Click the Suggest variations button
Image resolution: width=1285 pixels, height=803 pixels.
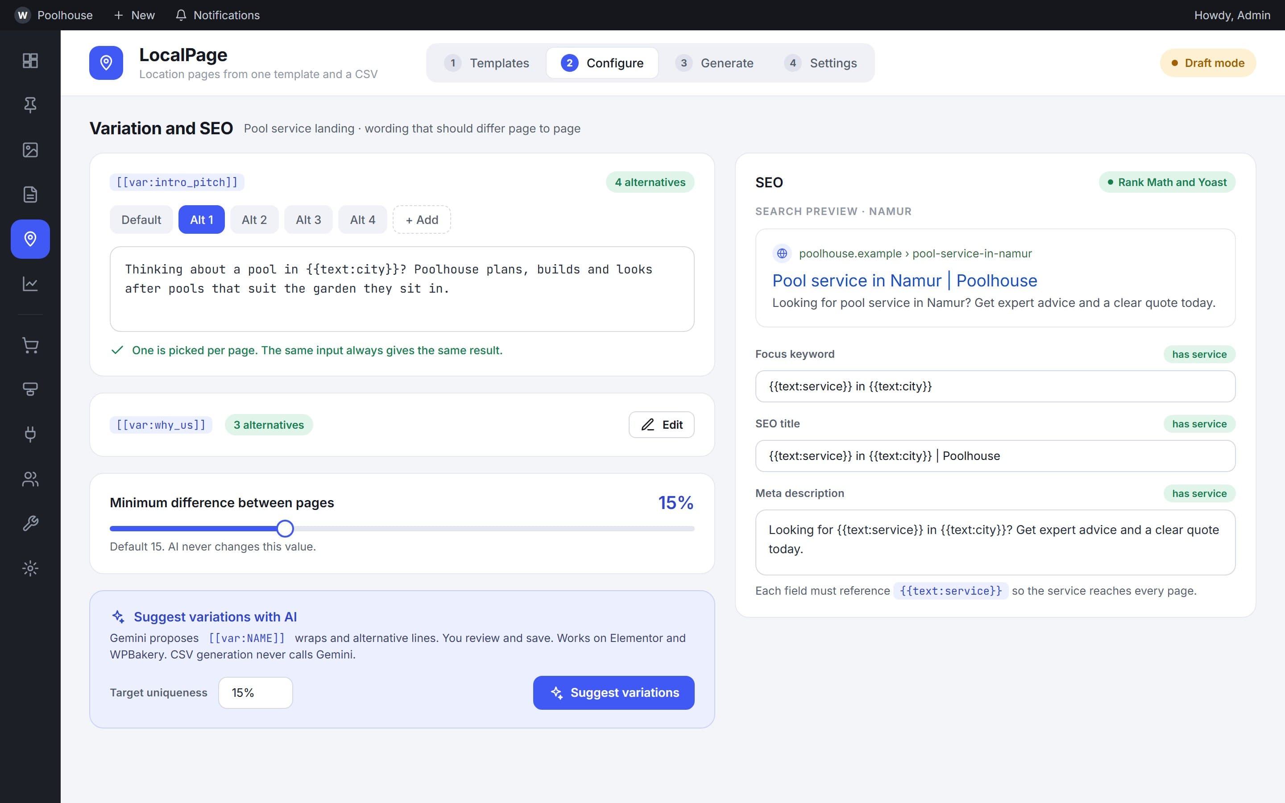point(614,692)
